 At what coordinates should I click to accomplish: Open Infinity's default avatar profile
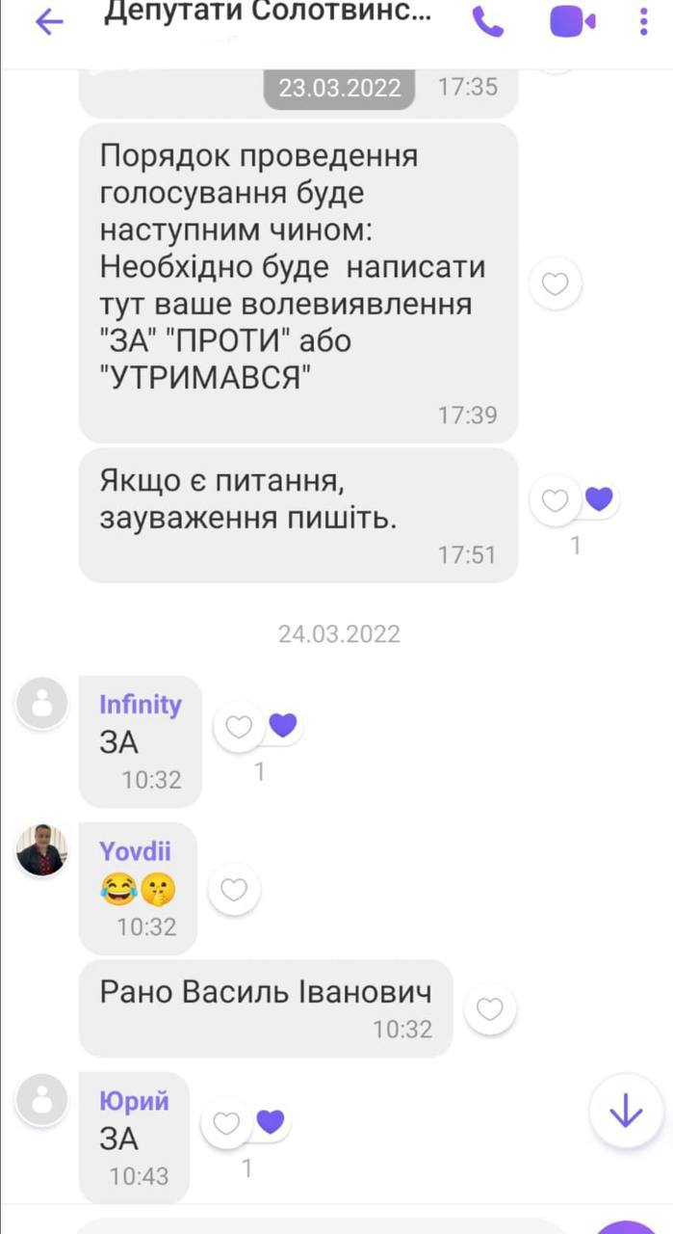[x=42, y=703]
